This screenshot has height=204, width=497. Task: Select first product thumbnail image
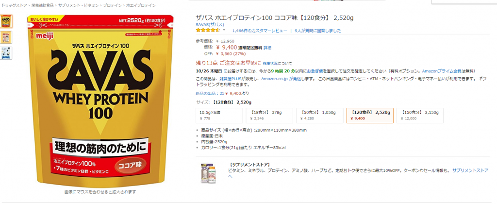[6, 21]
